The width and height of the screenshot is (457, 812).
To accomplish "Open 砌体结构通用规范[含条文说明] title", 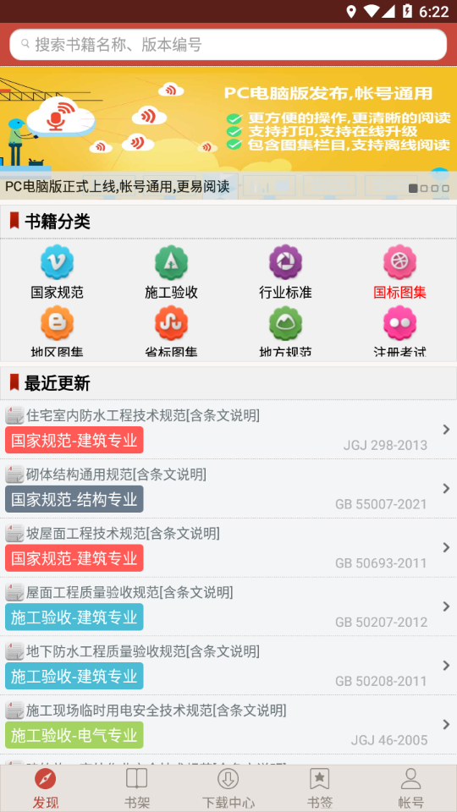I will tap(117, 475).
